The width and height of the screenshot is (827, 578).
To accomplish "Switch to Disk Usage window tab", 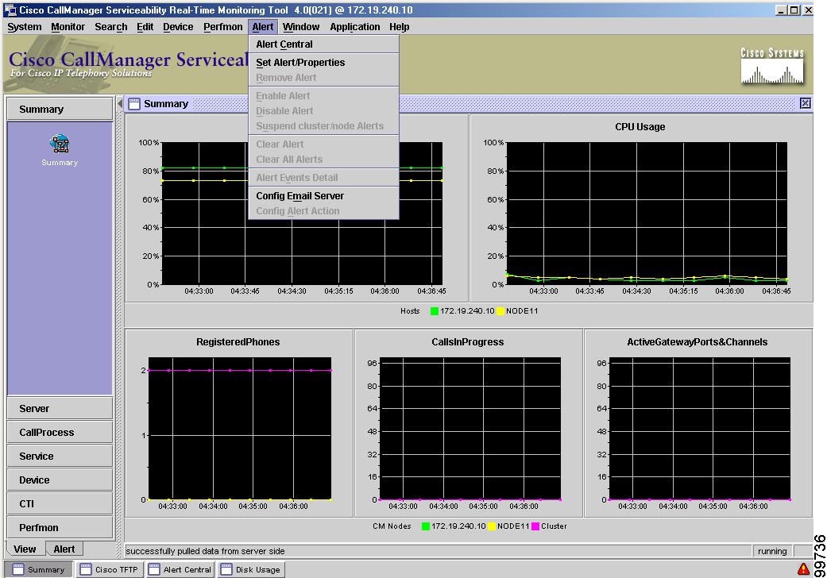I will coord(251,569).
